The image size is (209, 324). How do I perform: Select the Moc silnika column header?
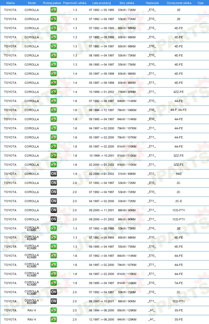point(127,3)
